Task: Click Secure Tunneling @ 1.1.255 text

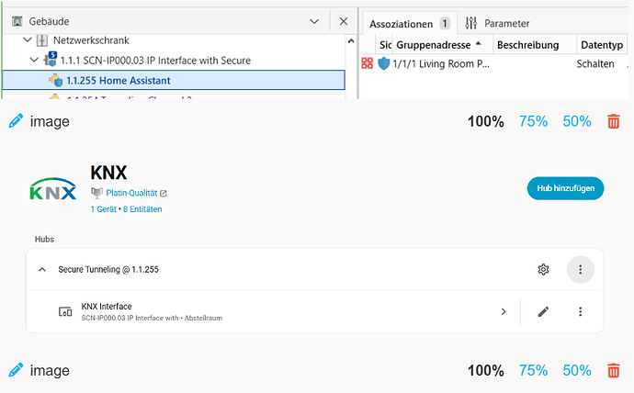Action: coord(108,269)
